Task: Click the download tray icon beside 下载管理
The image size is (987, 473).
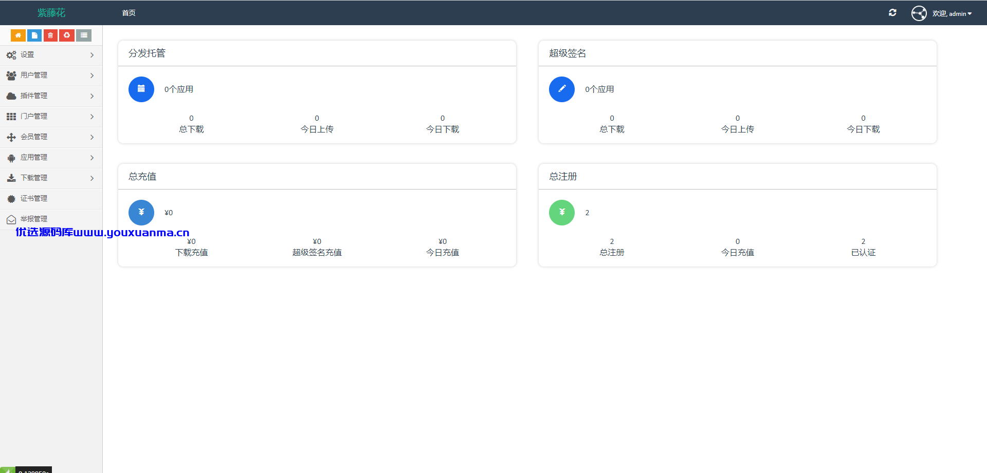Action: pyautogui.click(x=11, y=178)
